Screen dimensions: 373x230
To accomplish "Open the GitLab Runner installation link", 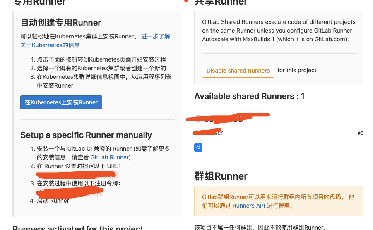I will pos(110,157).
